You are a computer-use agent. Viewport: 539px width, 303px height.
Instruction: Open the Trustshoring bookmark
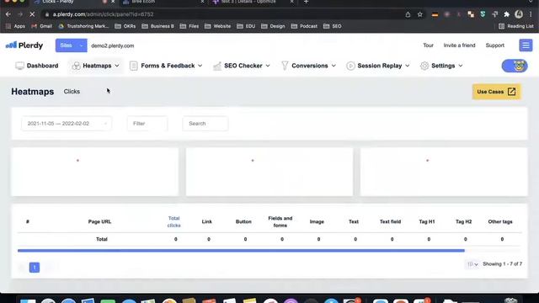tap(83, 26)
